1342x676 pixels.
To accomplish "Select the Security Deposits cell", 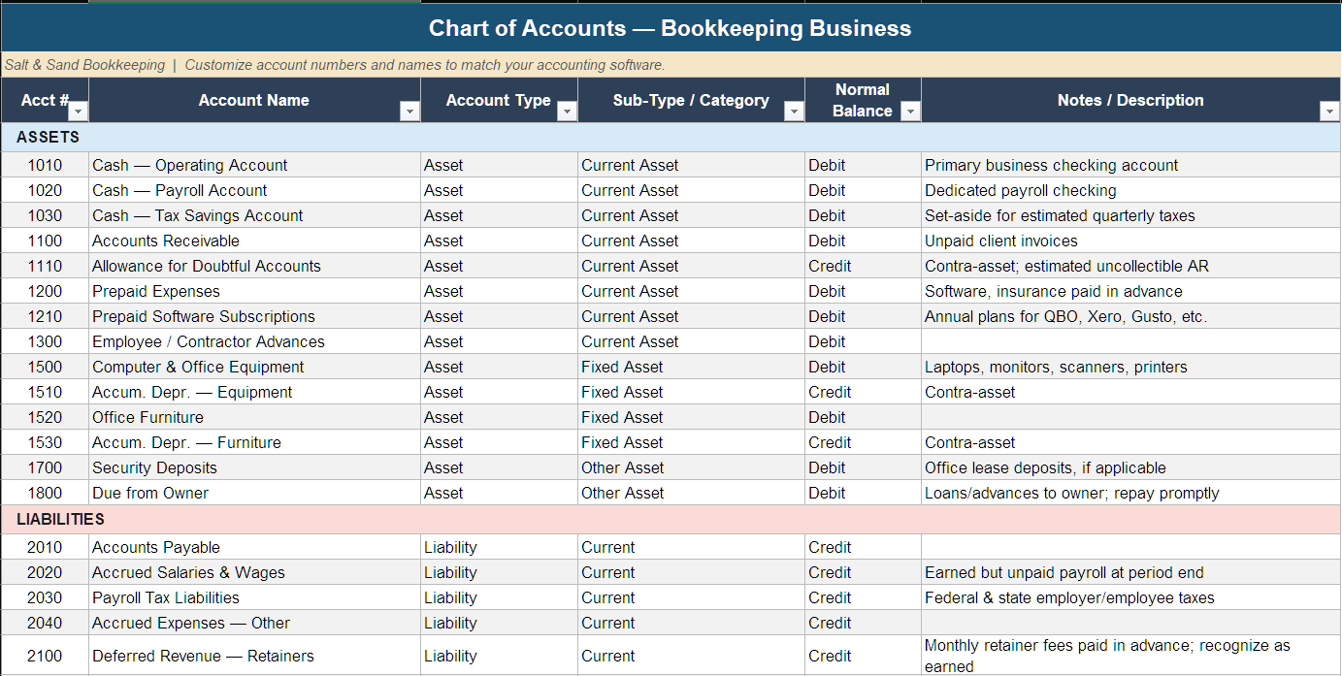I will point(254,467).
